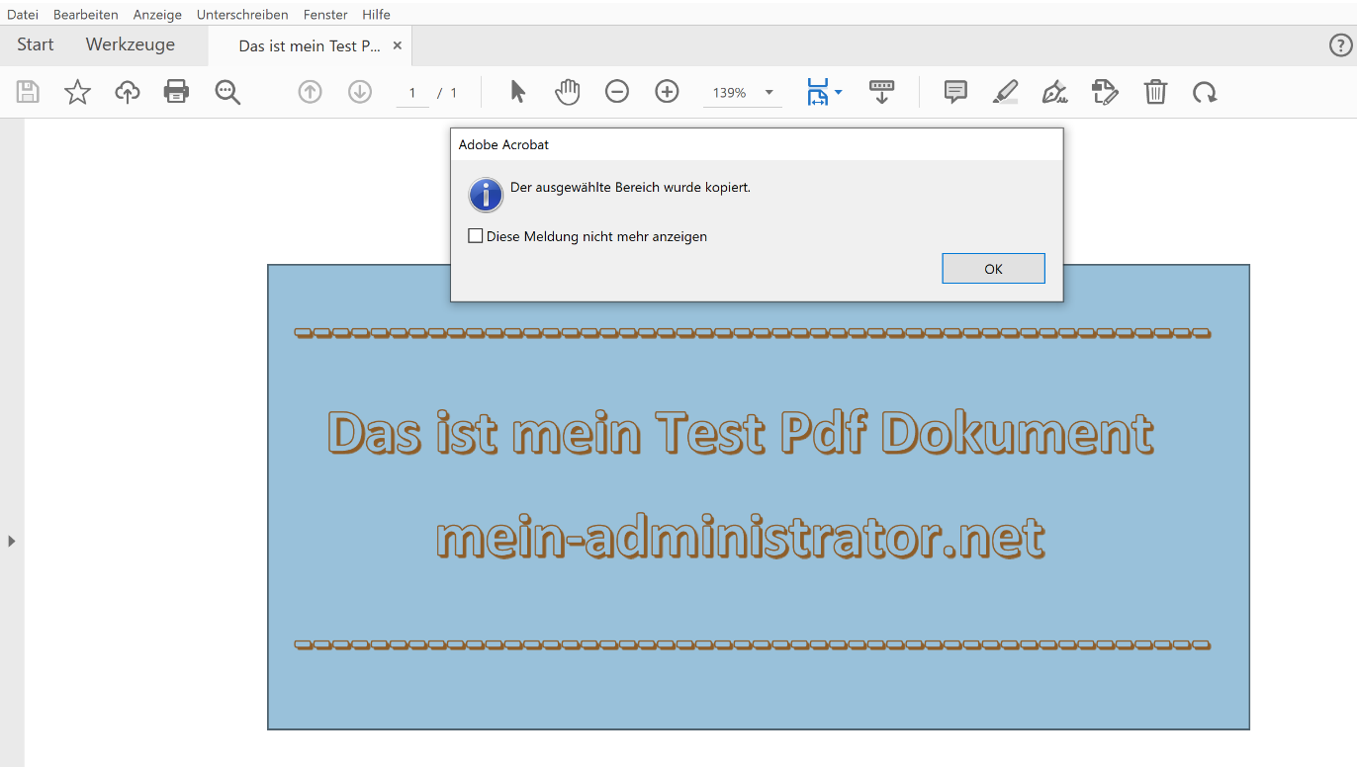Open the Fenster menu
1357x767 pixels.
click(325, 14)
